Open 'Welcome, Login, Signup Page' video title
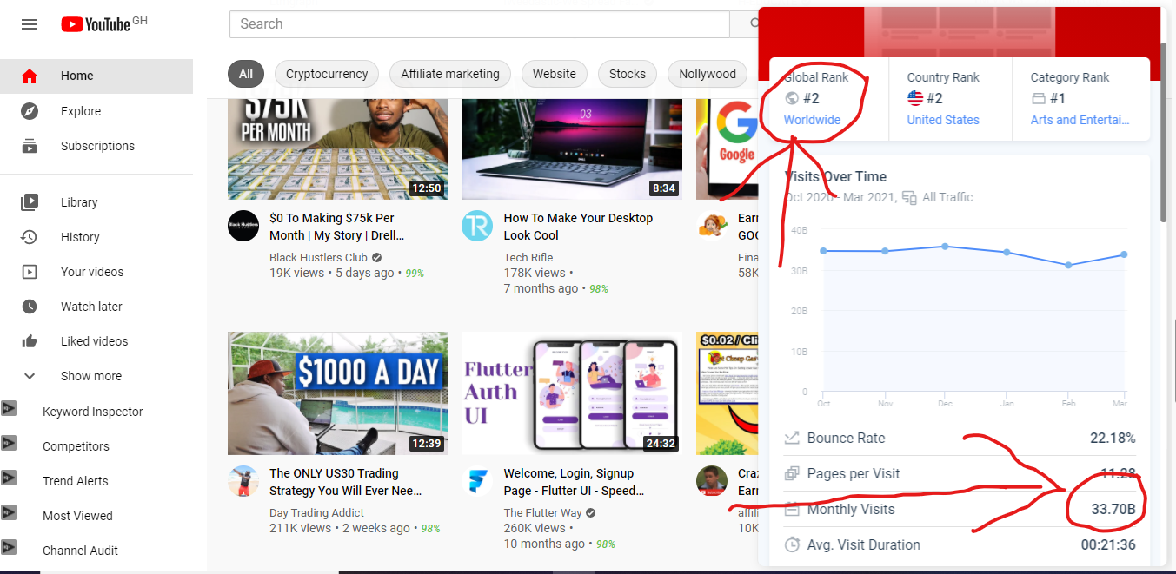Screen dimensions: 1176x574 [574, 482]
